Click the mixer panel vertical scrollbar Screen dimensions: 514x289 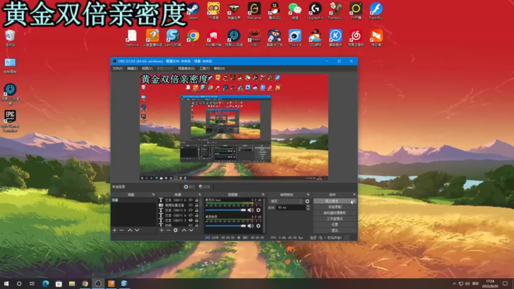coord(264,215)
